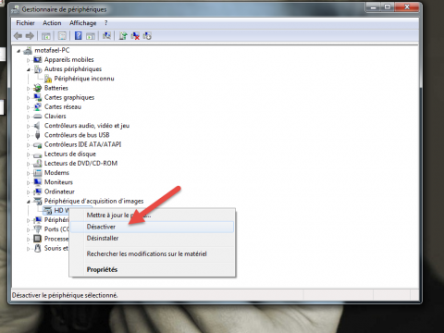Open the Action menu

click(52, 23)
